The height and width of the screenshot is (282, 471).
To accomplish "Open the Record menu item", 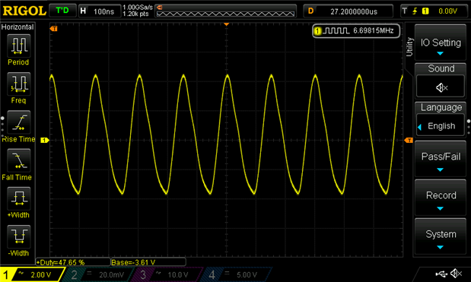I will tap(441, 198).
